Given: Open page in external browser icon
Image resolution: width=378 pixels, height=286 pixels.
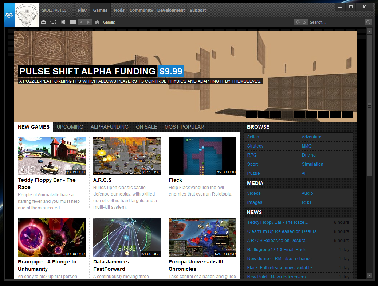Looking at the screenshot, I should pos(304,22).
